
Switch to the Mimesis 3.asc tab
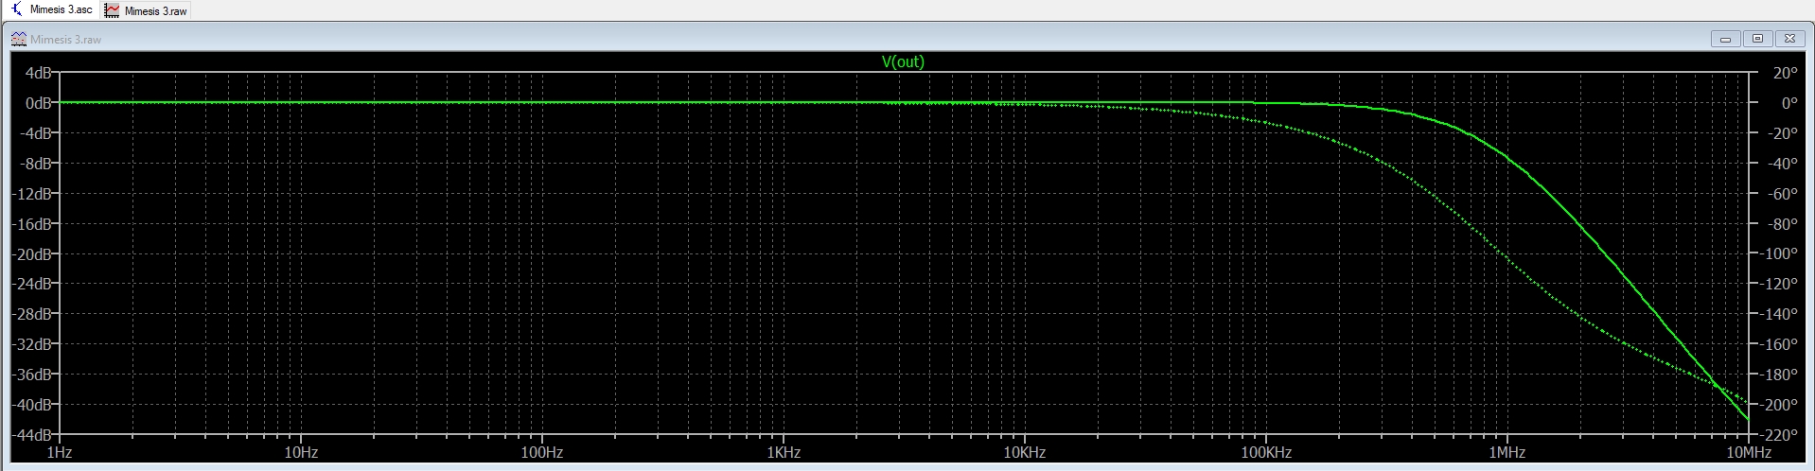tap(51, 9)
